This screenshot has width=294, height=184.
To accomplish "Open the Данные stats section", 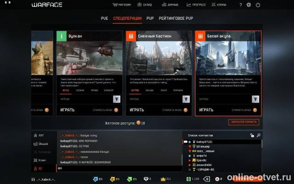I will click(170, 5).
